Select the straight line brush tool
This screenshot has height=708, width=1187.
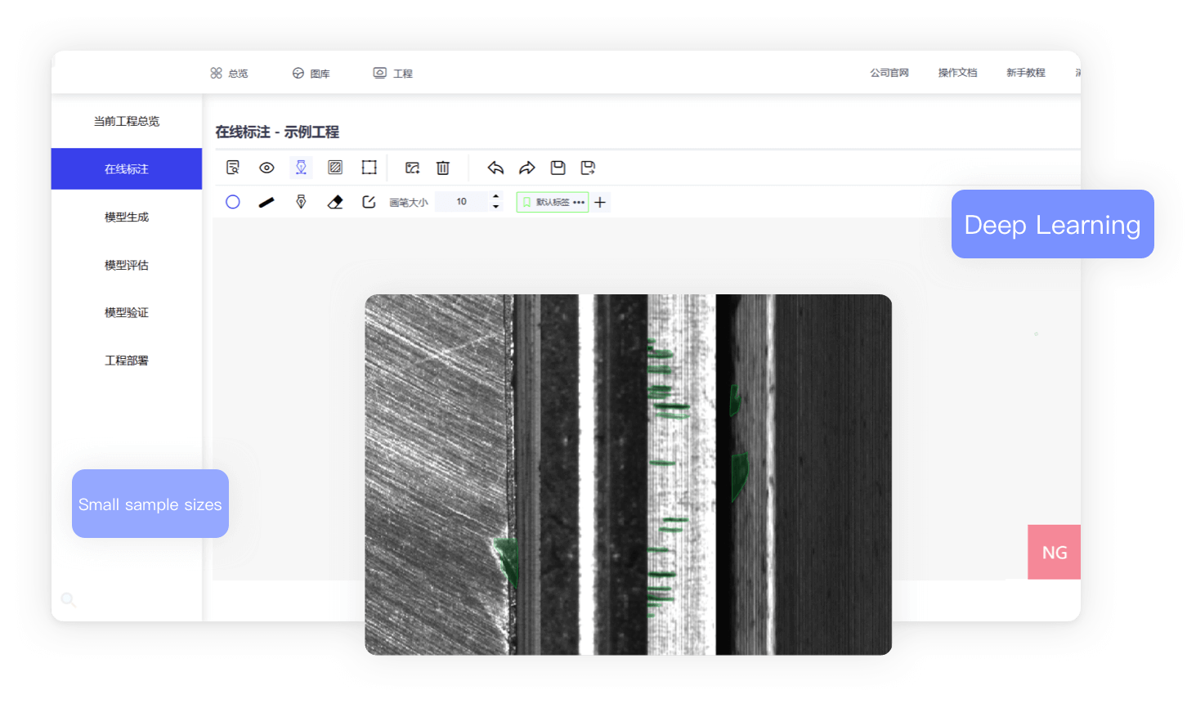[x=267, y=202]
